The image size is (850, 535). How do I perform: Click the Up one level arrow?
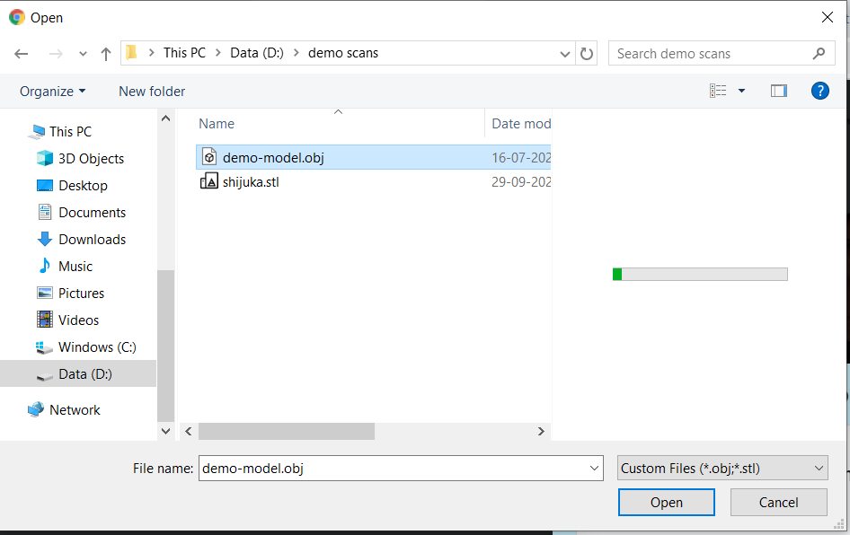point(106,54)
